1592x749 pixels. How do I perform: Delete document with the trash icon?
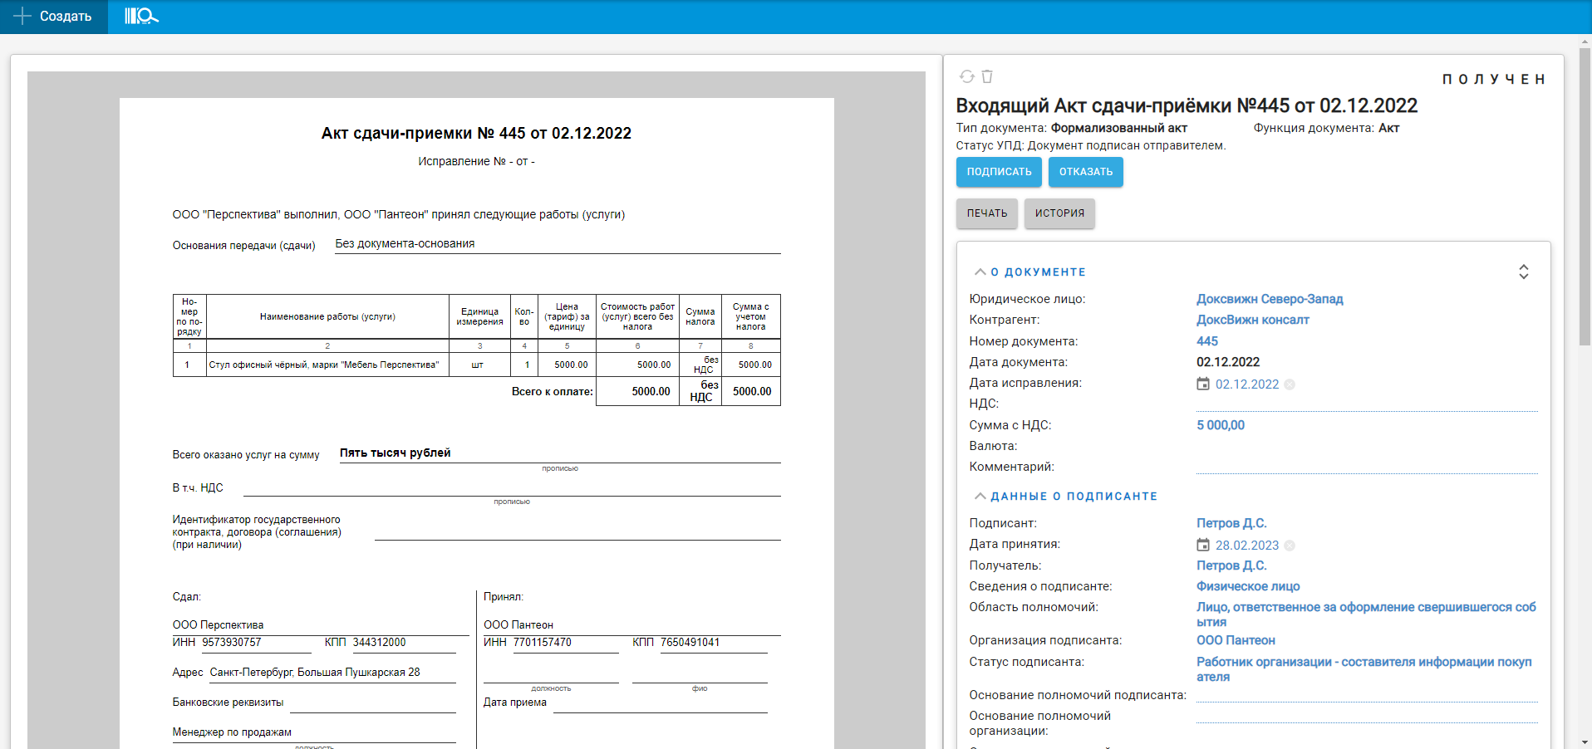[987, 76]
